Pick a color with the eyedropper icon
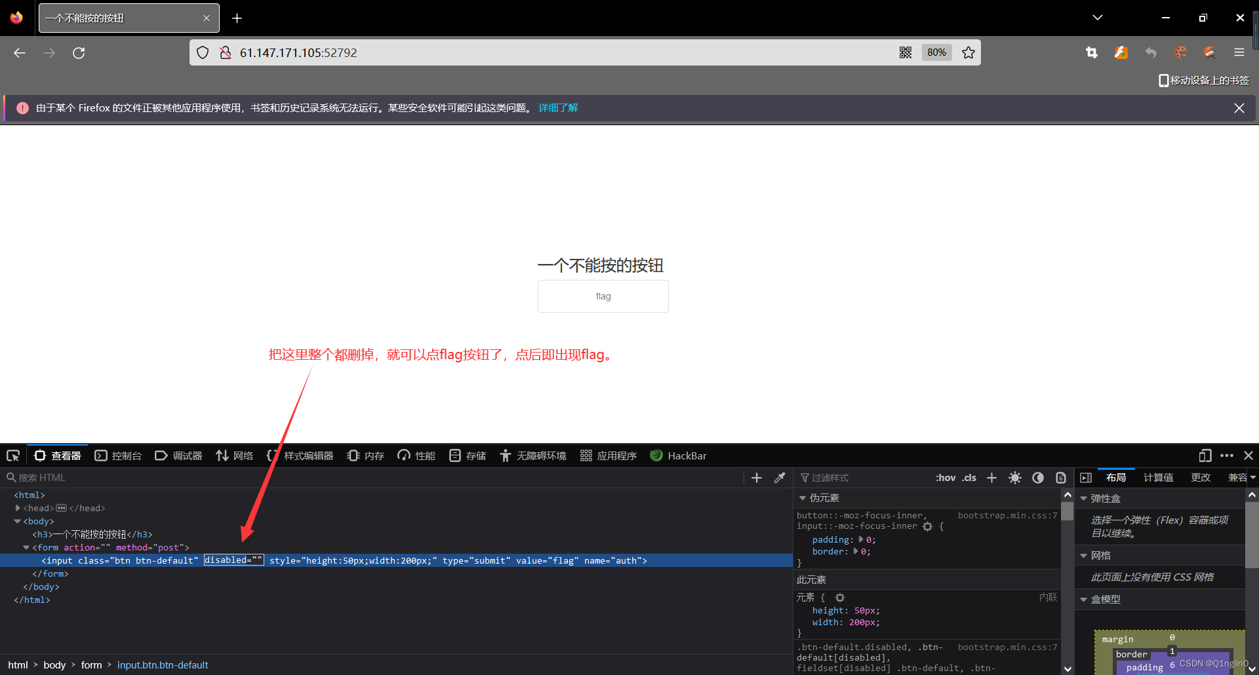The image size is (1259, 675). click(x=780, y=478)
